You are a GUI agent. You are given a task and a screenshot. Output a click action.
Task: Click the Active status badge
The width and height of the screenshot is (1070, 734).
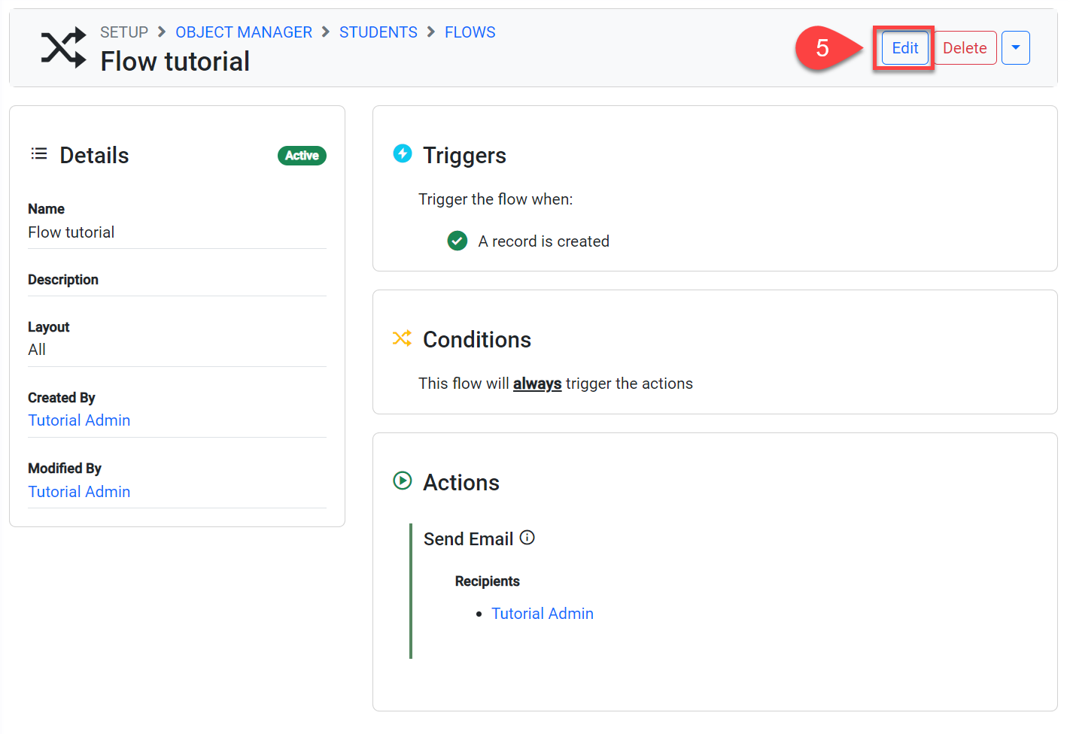click(x=302, y=156)
